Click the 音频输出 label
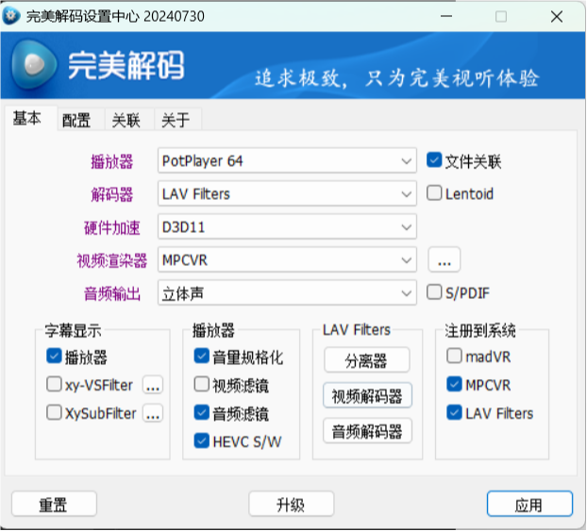587x531 pixels. 112,293
